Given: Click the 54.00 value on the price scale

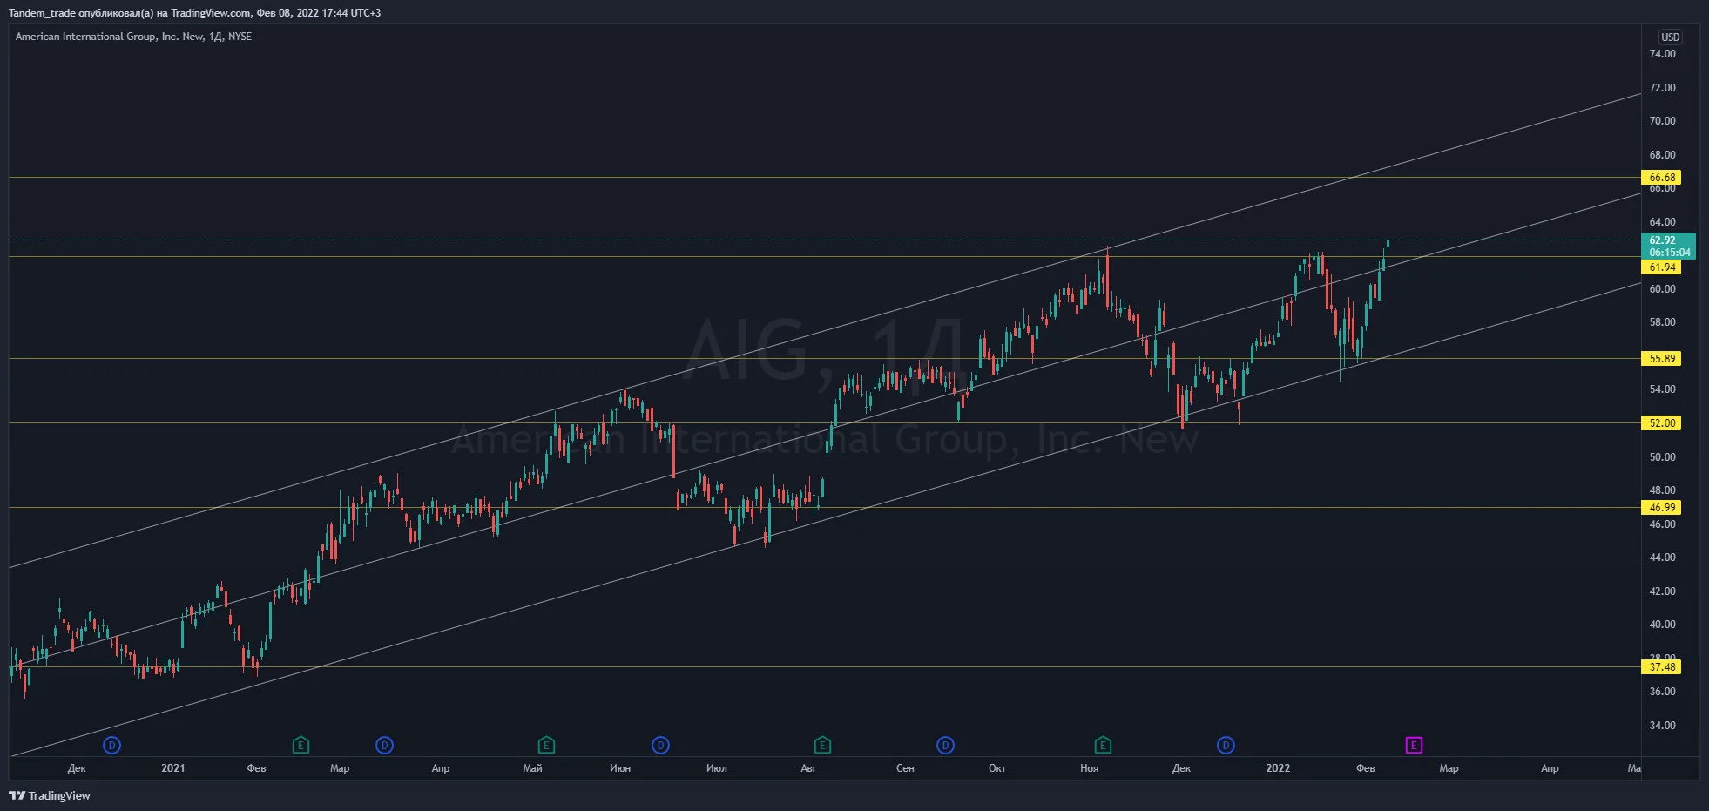Looking at the screenshot, I should pyautogui.click(x=1662, y=389).
